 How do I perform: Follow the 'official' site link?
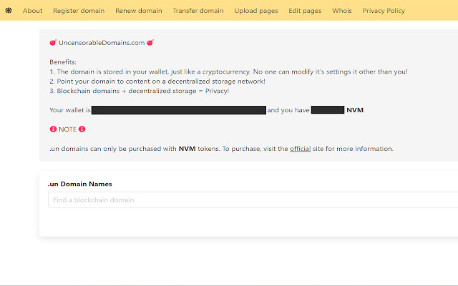[x=300, y=149]
